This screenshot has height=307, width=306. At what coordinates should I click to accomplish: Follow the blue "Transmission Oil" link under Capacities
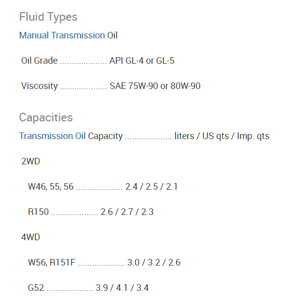pos(53,136)
